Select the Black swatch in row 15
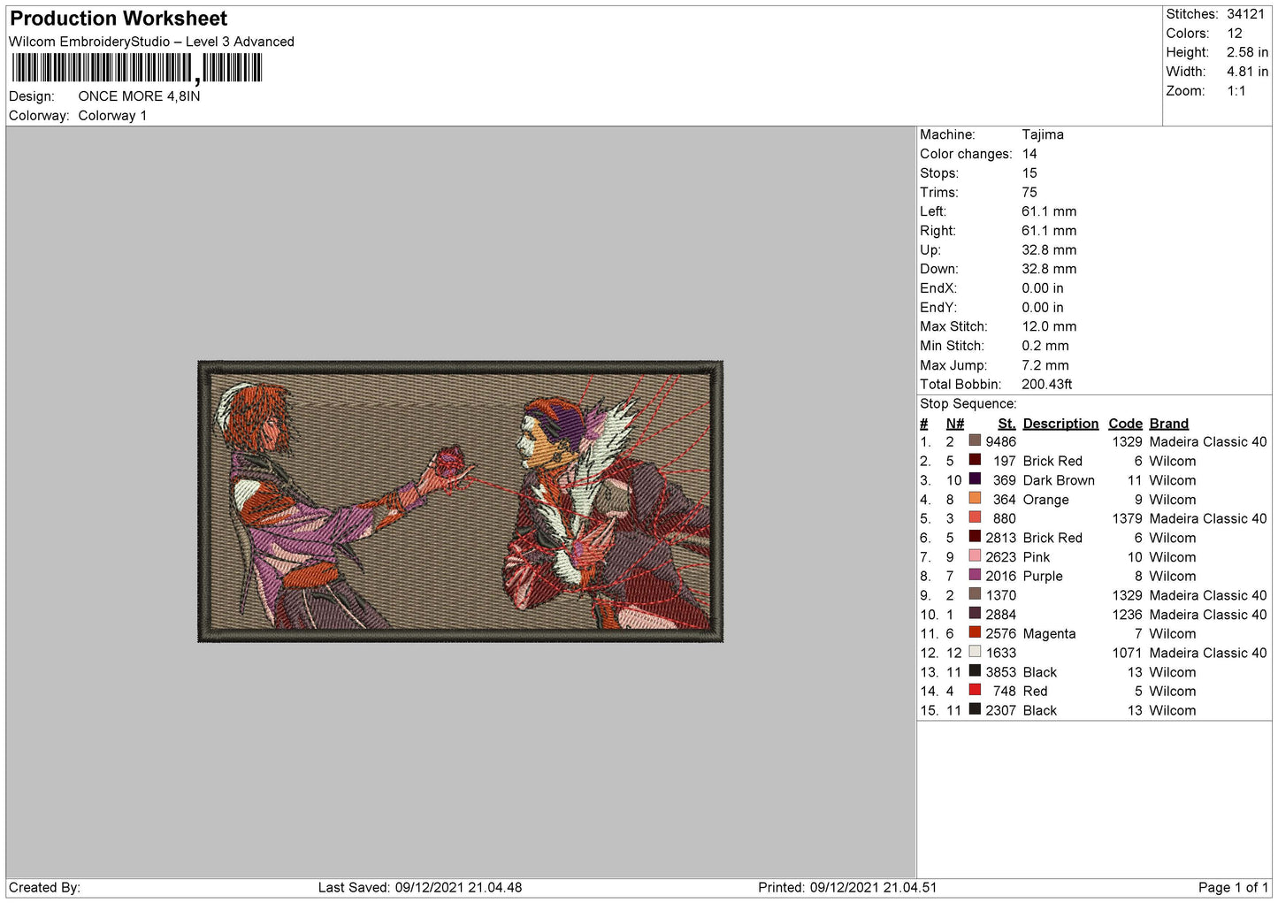The height and width of the screenshot is (903, 1278). coord(975,710)
